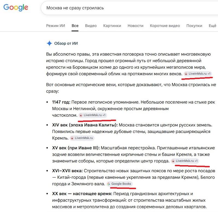
Task: Click the red LiveInMsk favicon in the XIV век item
Action: [x=72, y=138]
